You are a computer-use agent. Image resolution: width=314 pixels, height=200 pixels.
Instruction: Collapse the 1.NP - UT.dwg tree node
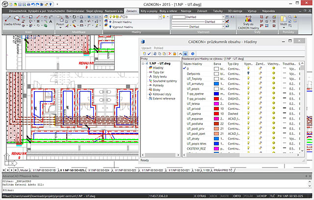(x=143, y=63)
